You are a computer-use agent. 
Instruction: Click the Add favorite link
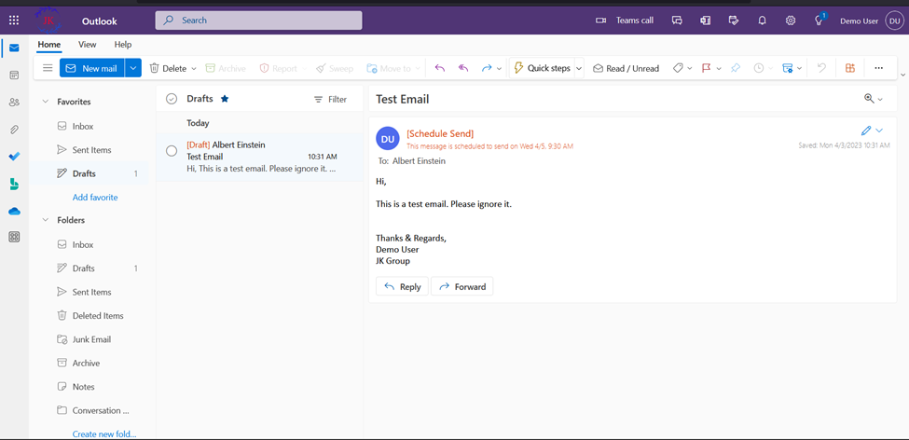(95, 198)
